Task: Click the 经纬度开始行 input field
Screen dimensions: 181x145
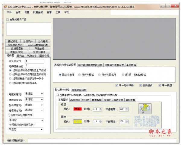Action: point(35,65)
